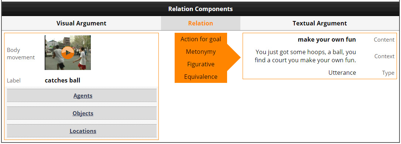Click the 'catches ball' label text
Viewport: 401px width, 144px height.
tap(62, 81)
